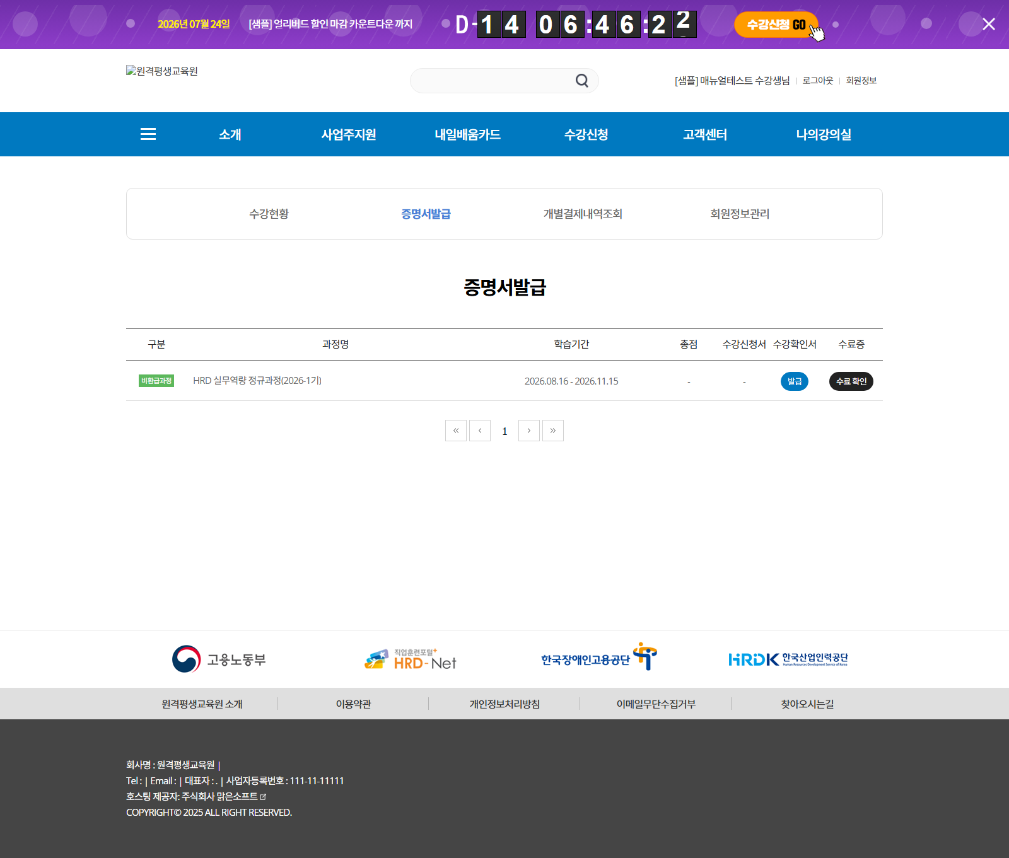Viewport: 1009px width, 858px height.
Task: Click the 수료증 column header
Action: (x=851, y=344)
